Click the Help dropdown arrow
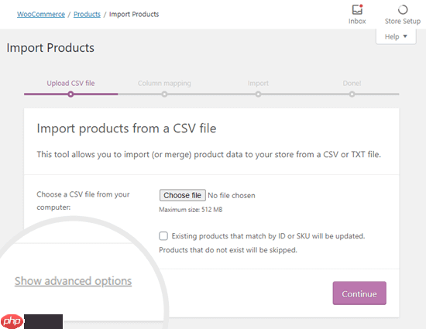The width and height of the screenshot is (426, 329). click(x=405, y=36)
